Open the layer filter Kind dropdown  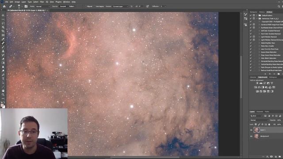[x=256, y=116]
